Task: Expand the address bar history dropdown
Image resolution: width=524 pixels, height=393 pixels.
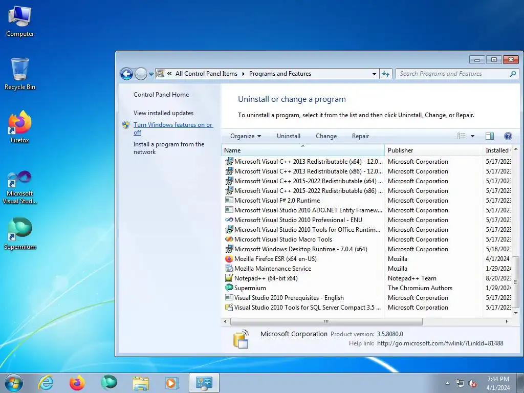Action: click(374, 74)
